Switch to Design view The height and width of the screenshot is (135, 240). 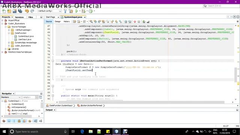pyautogui.click(x=58, y=22)
